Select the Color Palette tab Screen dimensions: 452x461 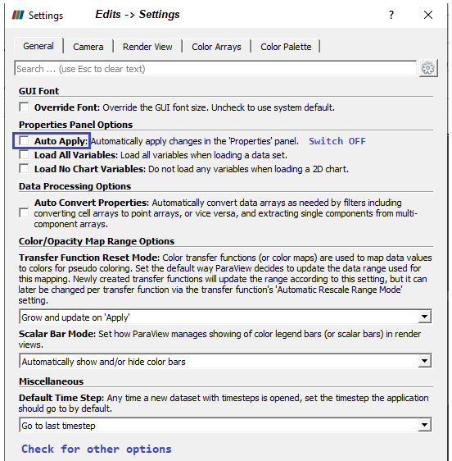pyautogui.click(x=286, y=47)
